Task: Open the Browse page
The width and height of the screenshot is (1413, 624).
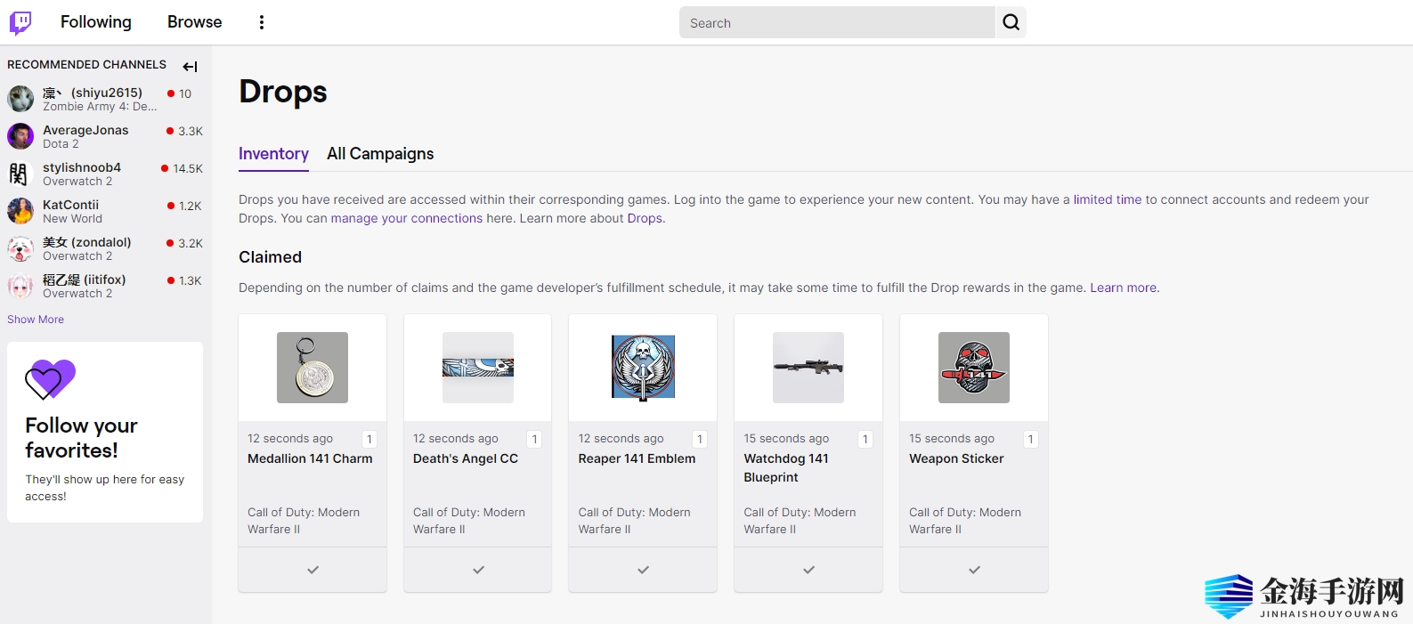Action: tap(195, 22)
